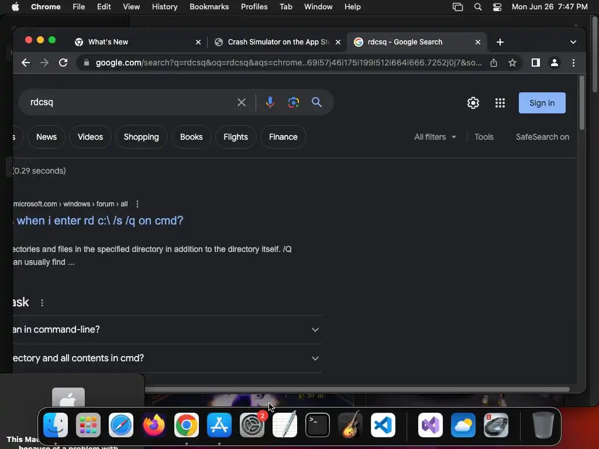Click the Sign in button
Screen dimensions: 599x449
[x=542, y=103]
